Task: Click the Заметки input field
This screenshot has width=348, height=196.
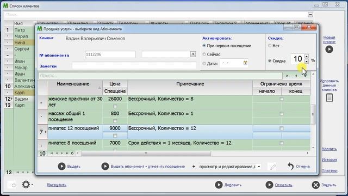Action: click(x=134, y=66)
